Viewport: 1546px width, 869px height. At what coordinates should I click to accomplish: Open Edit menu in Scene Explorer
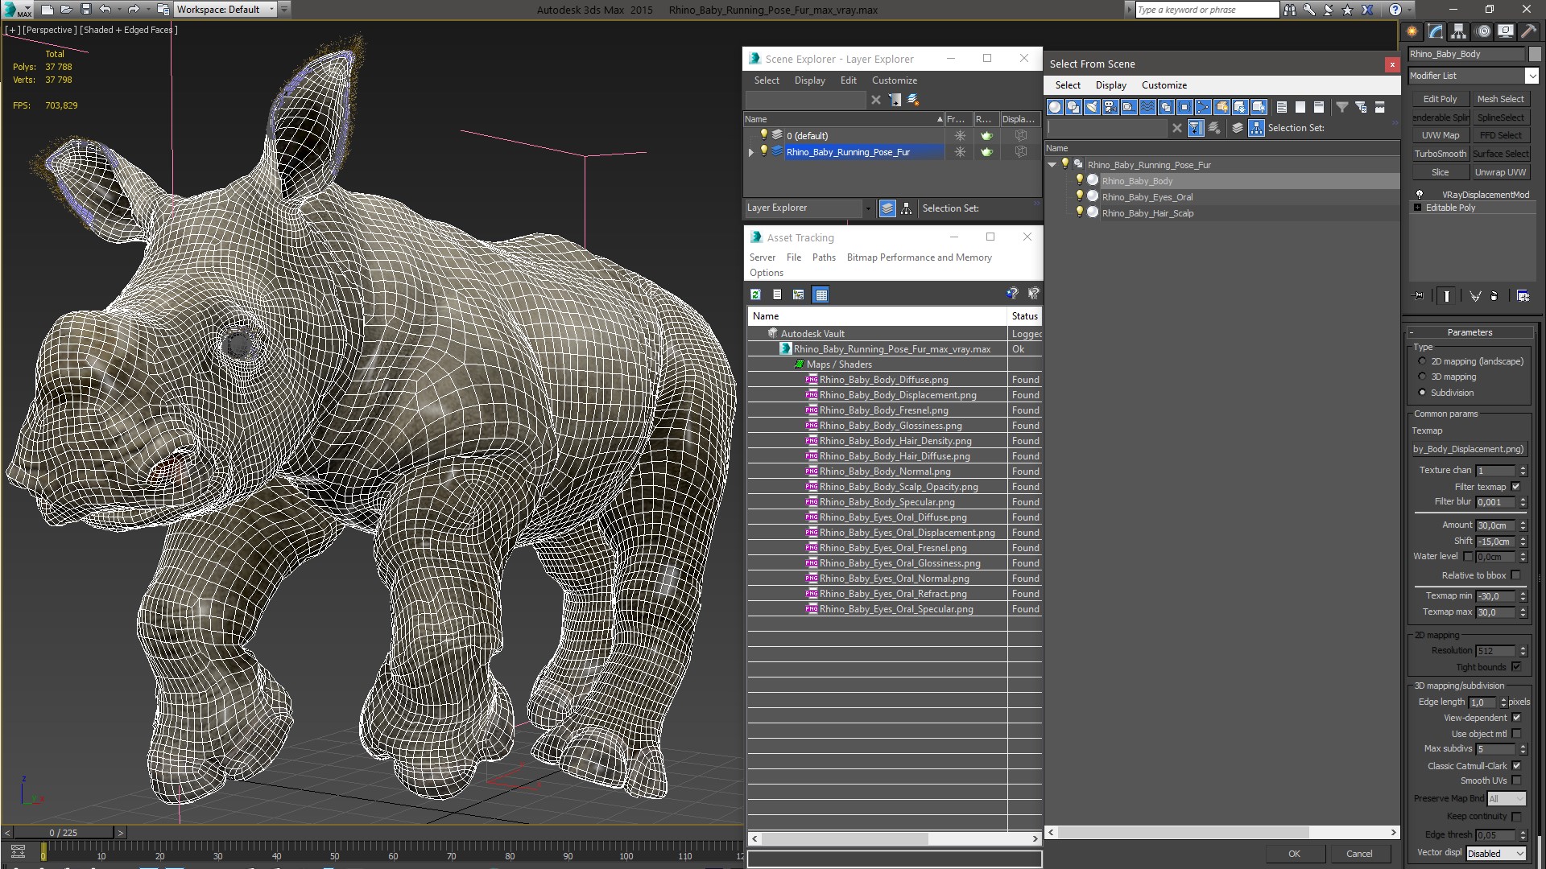849,80
